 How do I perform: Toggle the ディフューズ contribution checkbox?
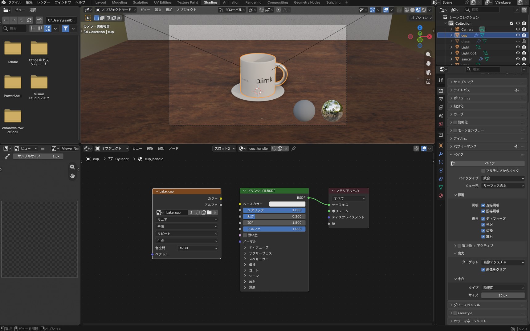483,219
